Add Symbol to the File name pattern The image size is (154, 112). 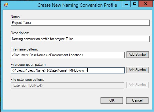pos(137,54)
